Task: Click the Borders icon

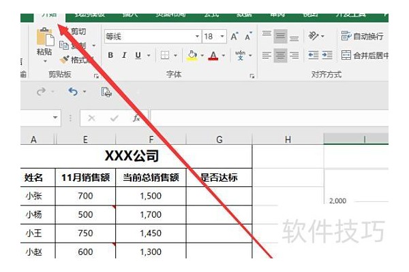Action: [x=165, y=55]
